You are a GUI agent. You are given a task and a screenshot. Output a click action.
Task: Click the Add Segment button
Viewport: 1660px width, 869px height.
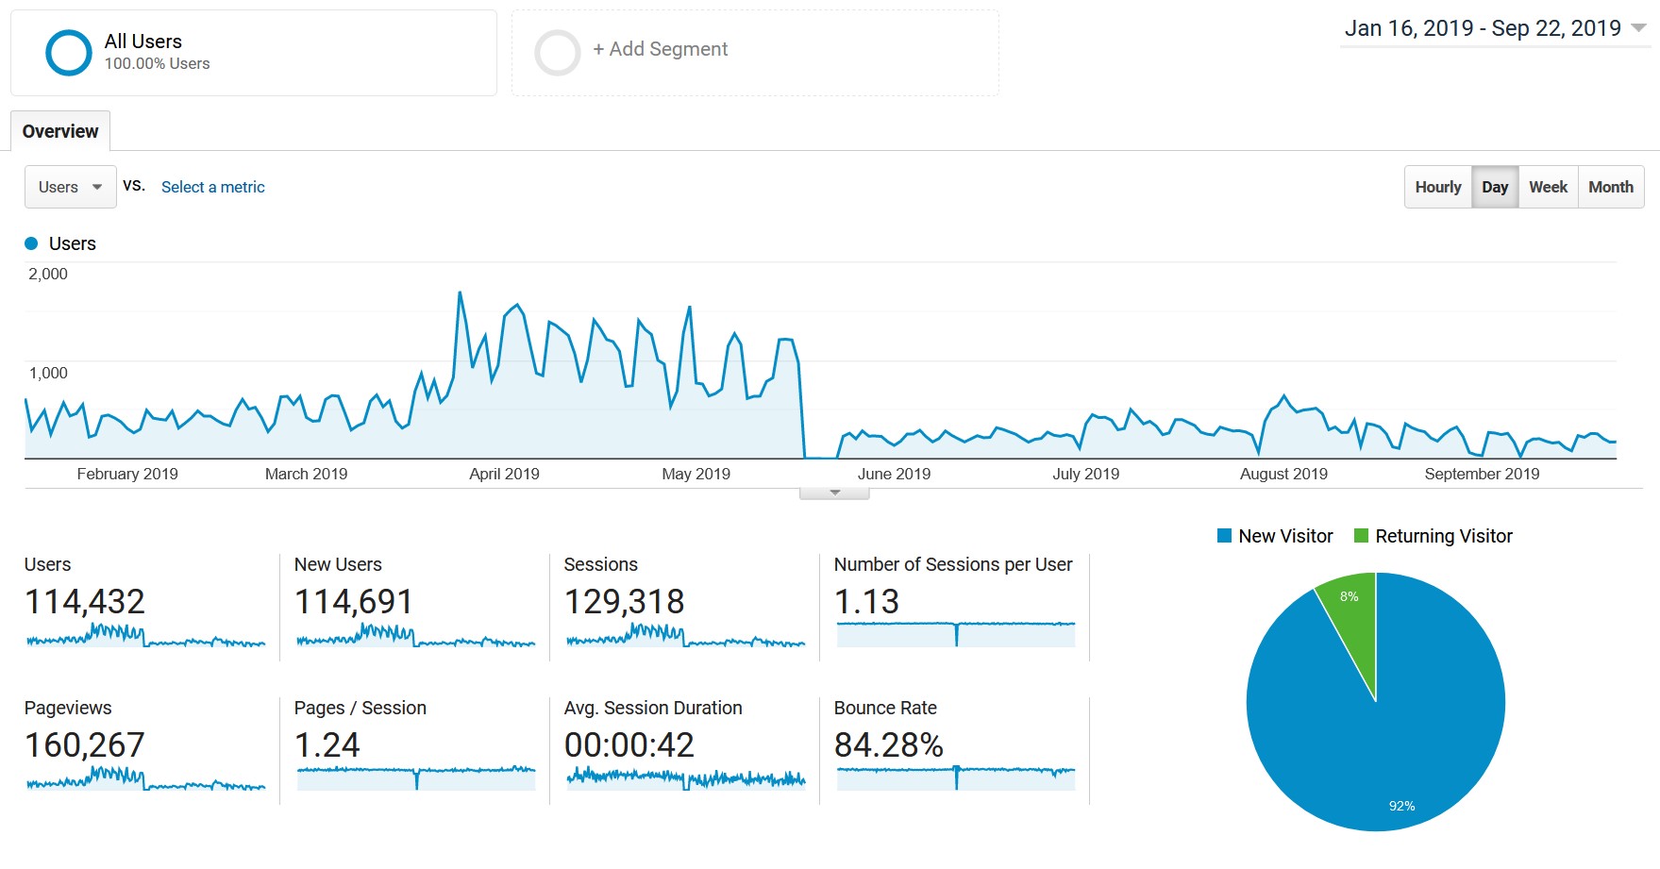(659, 49)
